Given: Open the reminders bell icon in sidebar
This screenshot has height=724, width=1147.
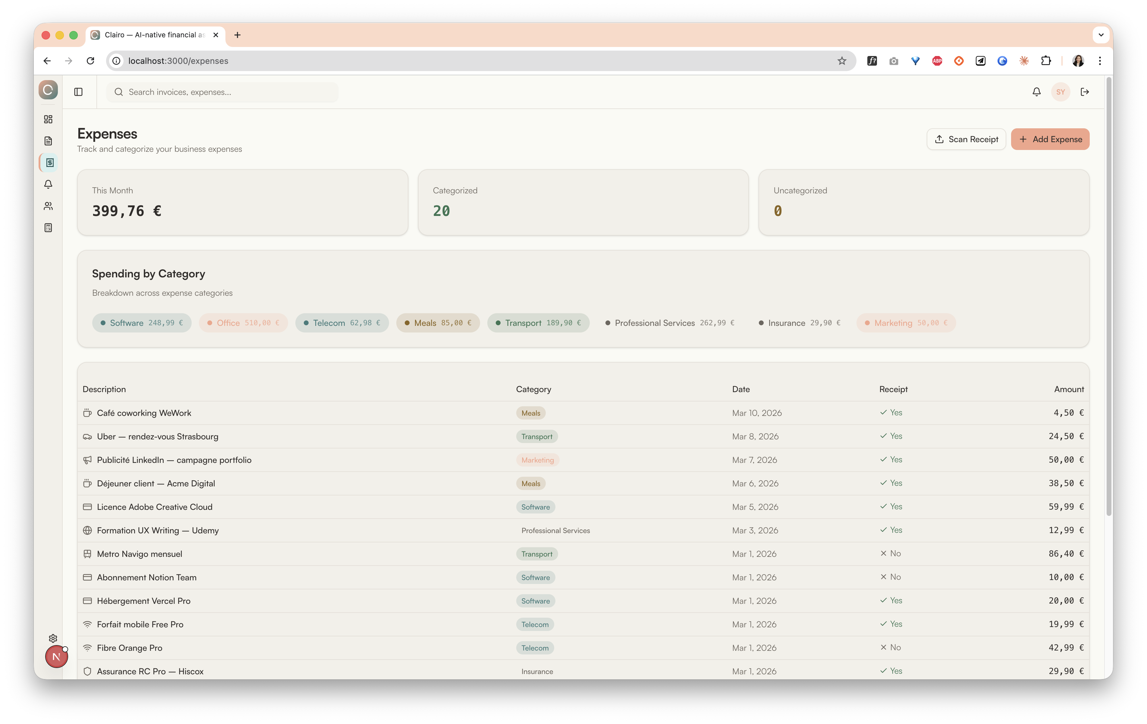Looking at the screenshot, I should (x=48, y=184).
